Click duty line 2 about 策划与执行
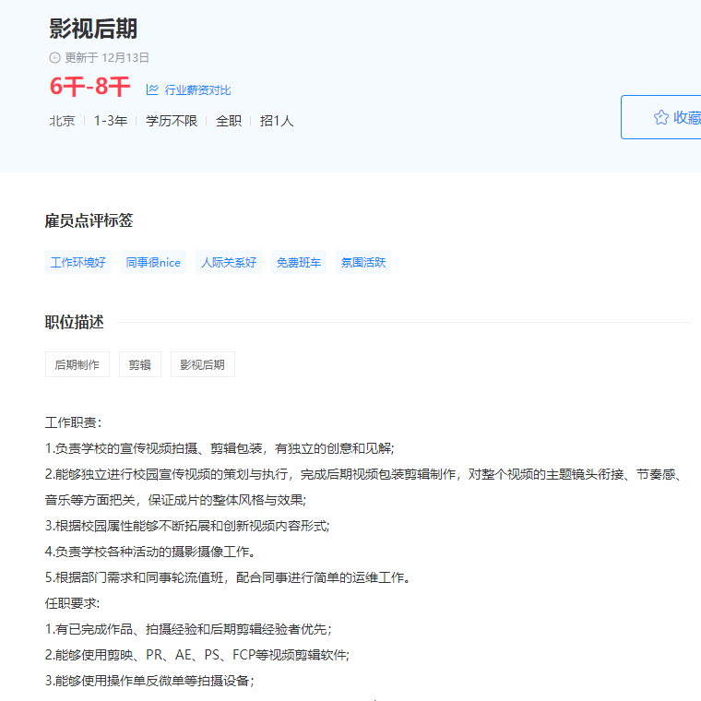 (363, 474)
